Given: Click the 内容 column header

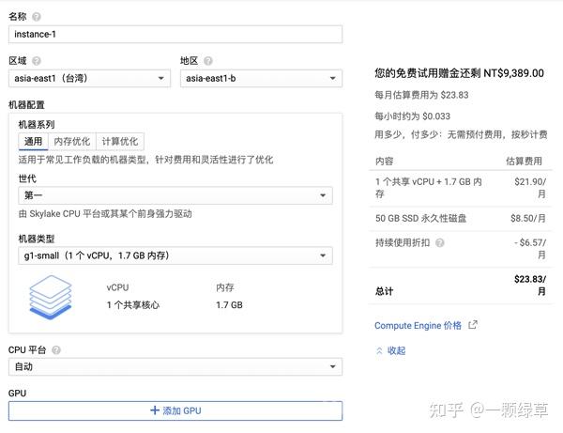Looking at the screenshot, I should (x=384, y=161).
